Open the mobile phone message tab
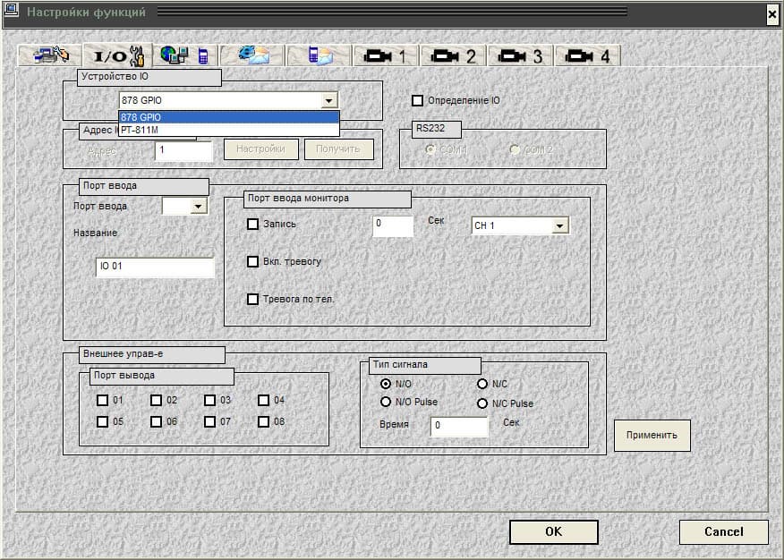The image size is (784, 560). click(320, 55)
